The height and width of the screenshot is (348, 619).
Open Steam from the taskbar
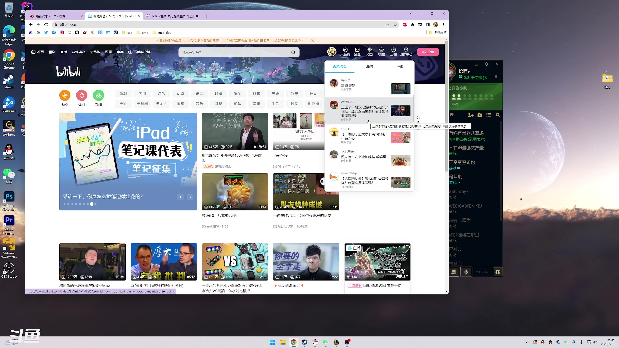tap(304, 342)
